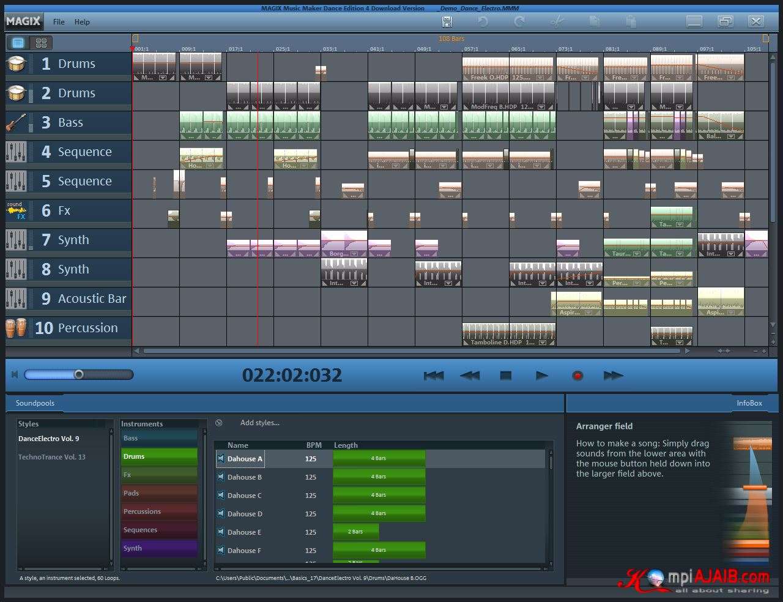Select DanceElectro Vol. 9 style
Viewport: 783px width, 602px height.
pos(49,439)
